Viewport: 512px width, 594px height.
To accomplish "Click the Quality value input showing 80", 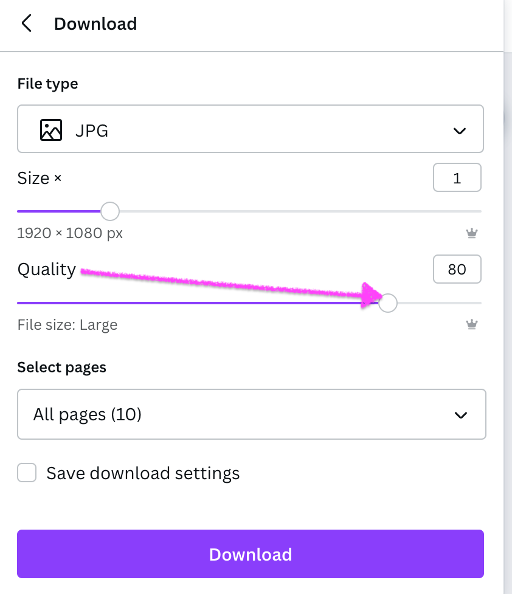I will (x=457, y=269).
